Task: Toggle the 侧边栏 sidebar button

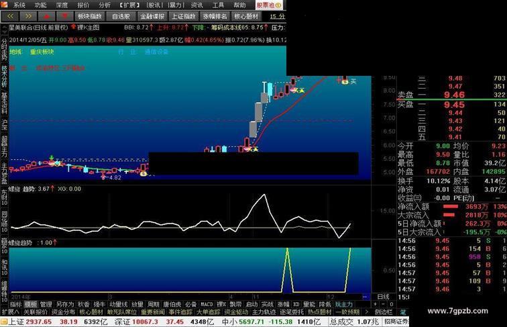Action: pyautogui.click(x=384, y=312)
